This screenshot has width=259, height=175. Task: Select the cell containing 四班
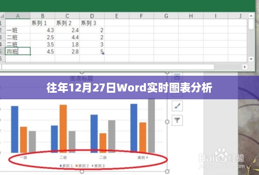[x=18, y=51]
